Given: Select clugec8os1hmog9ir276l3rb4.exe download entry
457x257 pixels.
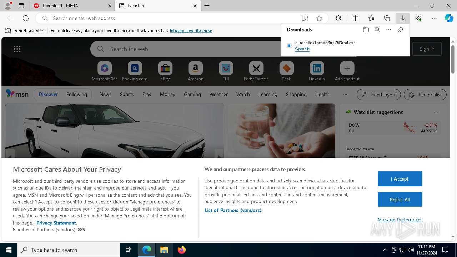Looking at the screenshot, I should (345, 45).
